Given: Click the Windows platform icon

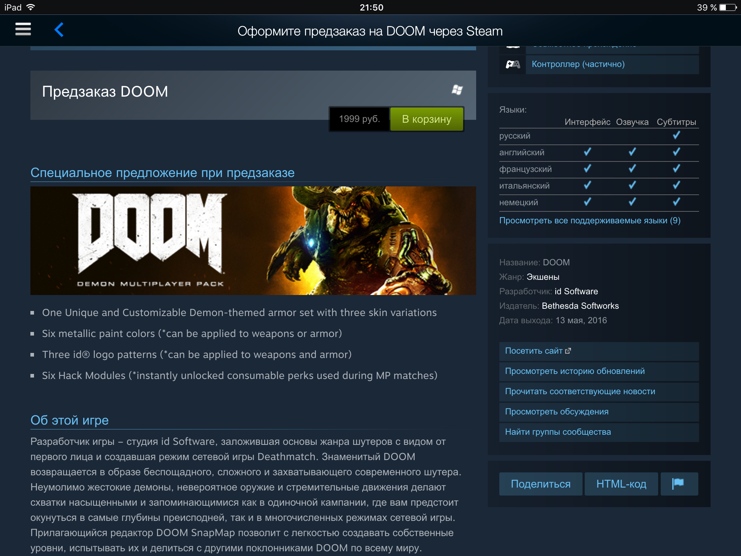Looking at the screenshot, I should [457, 90].
